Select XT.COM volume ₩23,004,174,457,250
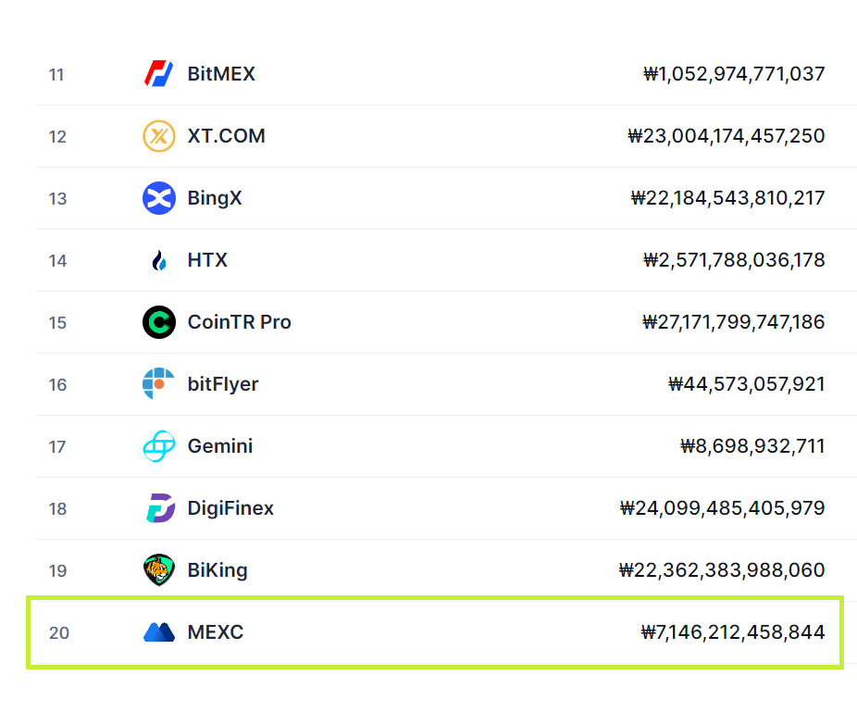857x712 pixels. 727,135
